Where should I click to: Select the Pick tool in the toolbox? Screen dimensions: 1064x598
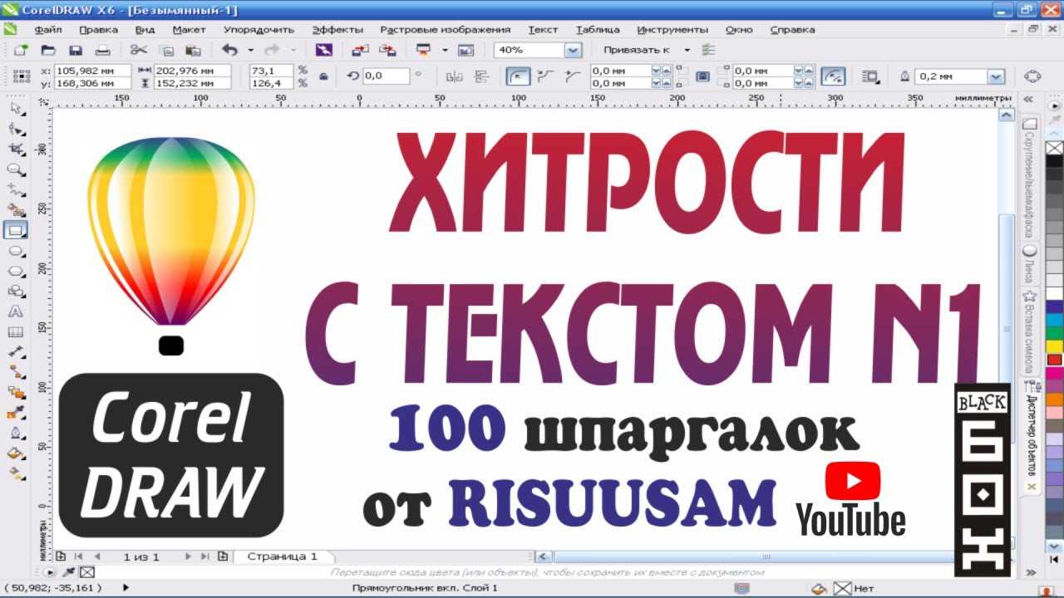(x=16, y=109)
